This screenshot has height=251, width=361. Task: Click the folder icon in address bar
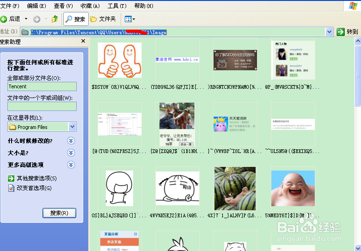(25, 32)
